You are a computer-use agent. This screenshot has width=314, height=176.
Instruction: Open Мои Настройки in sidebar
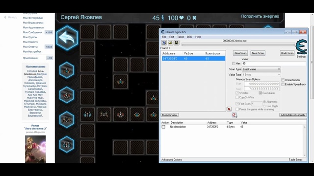pos(32,51)
